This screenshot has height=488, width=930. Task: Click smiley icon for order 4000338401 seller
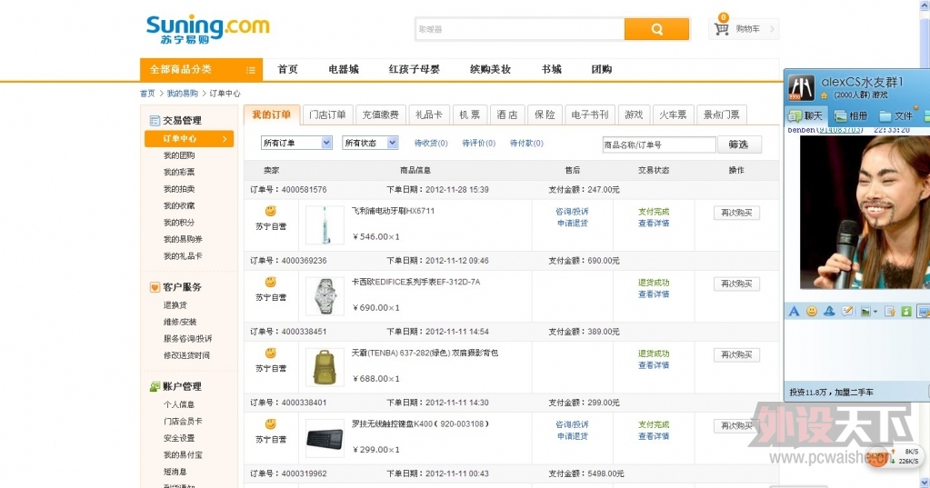(x=271, y=424)
